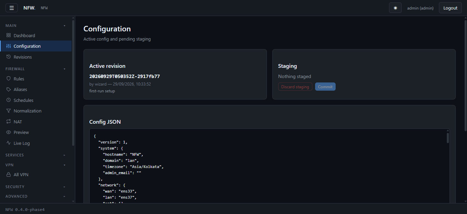The image size is (467, 214).
Task: Click the "by wizard" timestamp line
Action: tap(120, 84)
